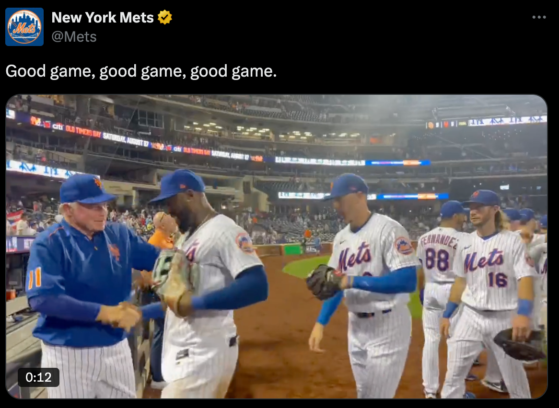Open the Mets profile avatar
Screen dimensions: 559x408
pos(24,27)
